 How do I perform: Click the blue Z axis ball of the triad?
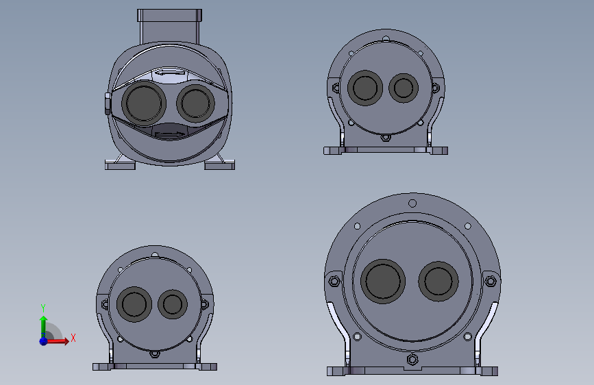point(44,341)
